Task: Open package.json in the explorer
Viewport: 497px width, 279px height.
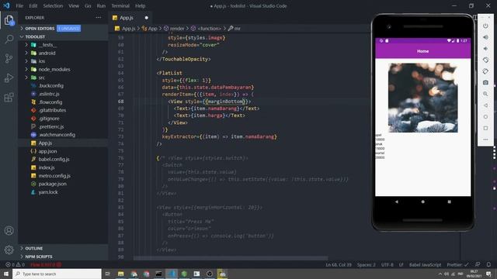Action: (53, 184)
